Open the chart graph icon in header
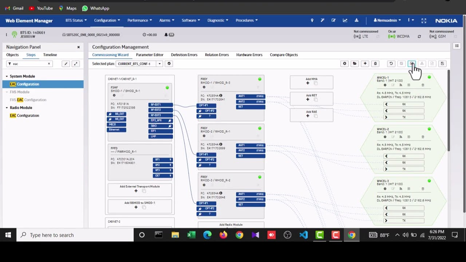466x262 pixels. pos(345,20)
